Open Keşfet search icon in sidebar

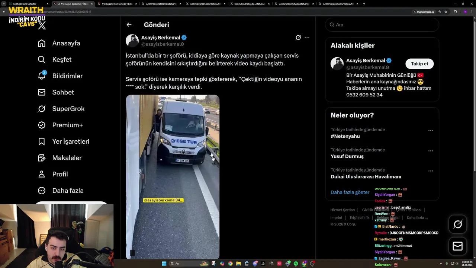42,60
